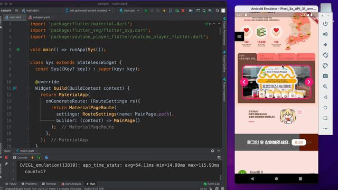The image size is (338, 190).
Task: Click Hot Reload lightning icon in Run panel
Action: [32, 158]
